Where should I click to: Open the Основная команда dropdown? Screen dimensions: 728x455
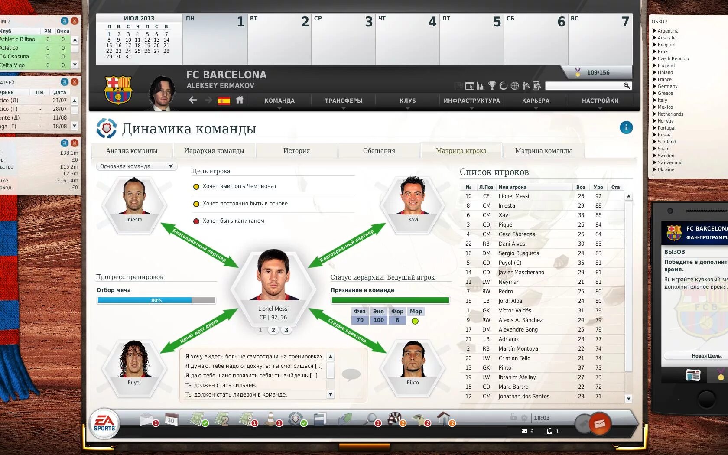point(136,166)
